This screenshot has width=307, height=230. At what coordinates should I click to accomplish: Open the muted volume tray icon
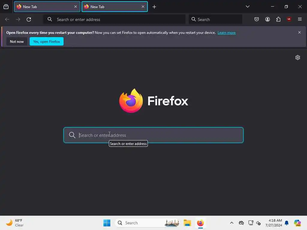[x=258, y=223]
